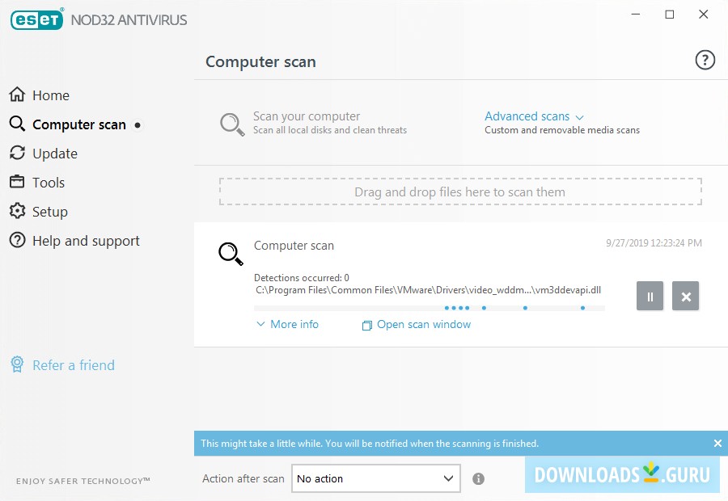Click the running scan indicator dot in sidebar
The image size is (728, 501).
tap(138, 125)
